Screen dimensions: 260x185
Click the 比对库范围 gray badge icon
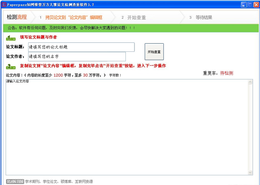tap(15, 181)
